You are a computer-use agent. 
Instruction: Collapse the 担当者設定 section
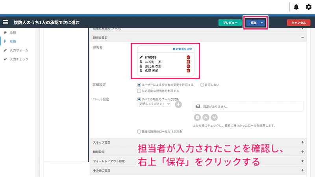tap(302, 37)
